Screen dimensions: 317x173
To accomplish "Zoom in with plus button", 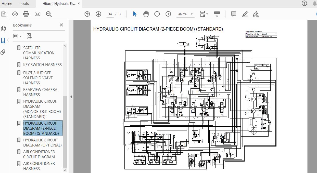I will click(x=168, y=14).
